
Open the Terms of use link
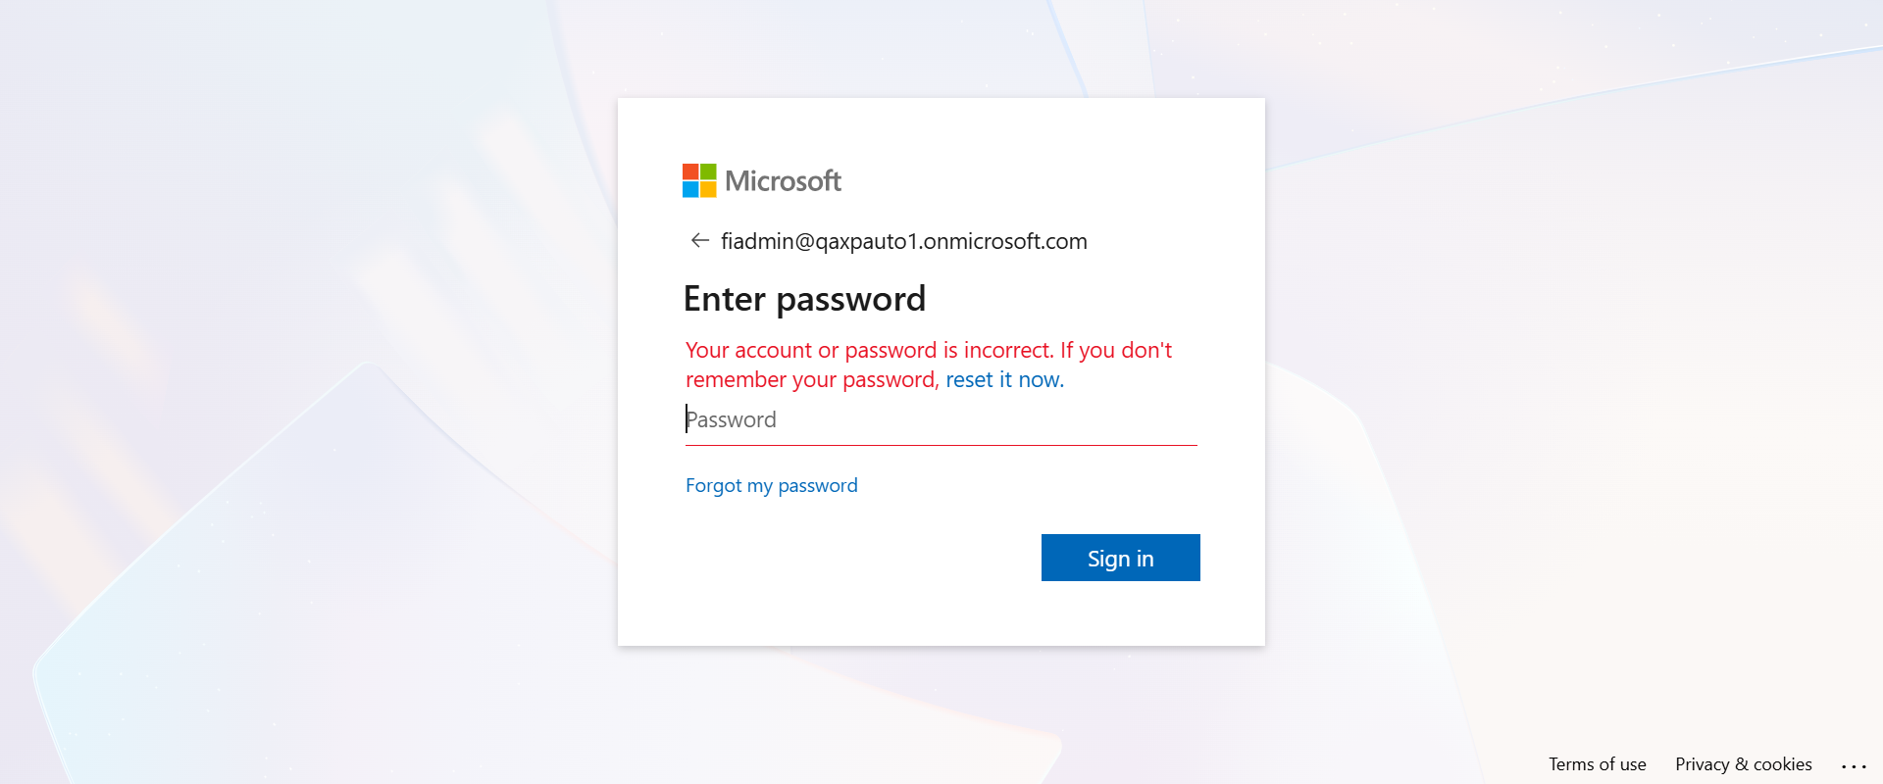(x=1597, y=764)
